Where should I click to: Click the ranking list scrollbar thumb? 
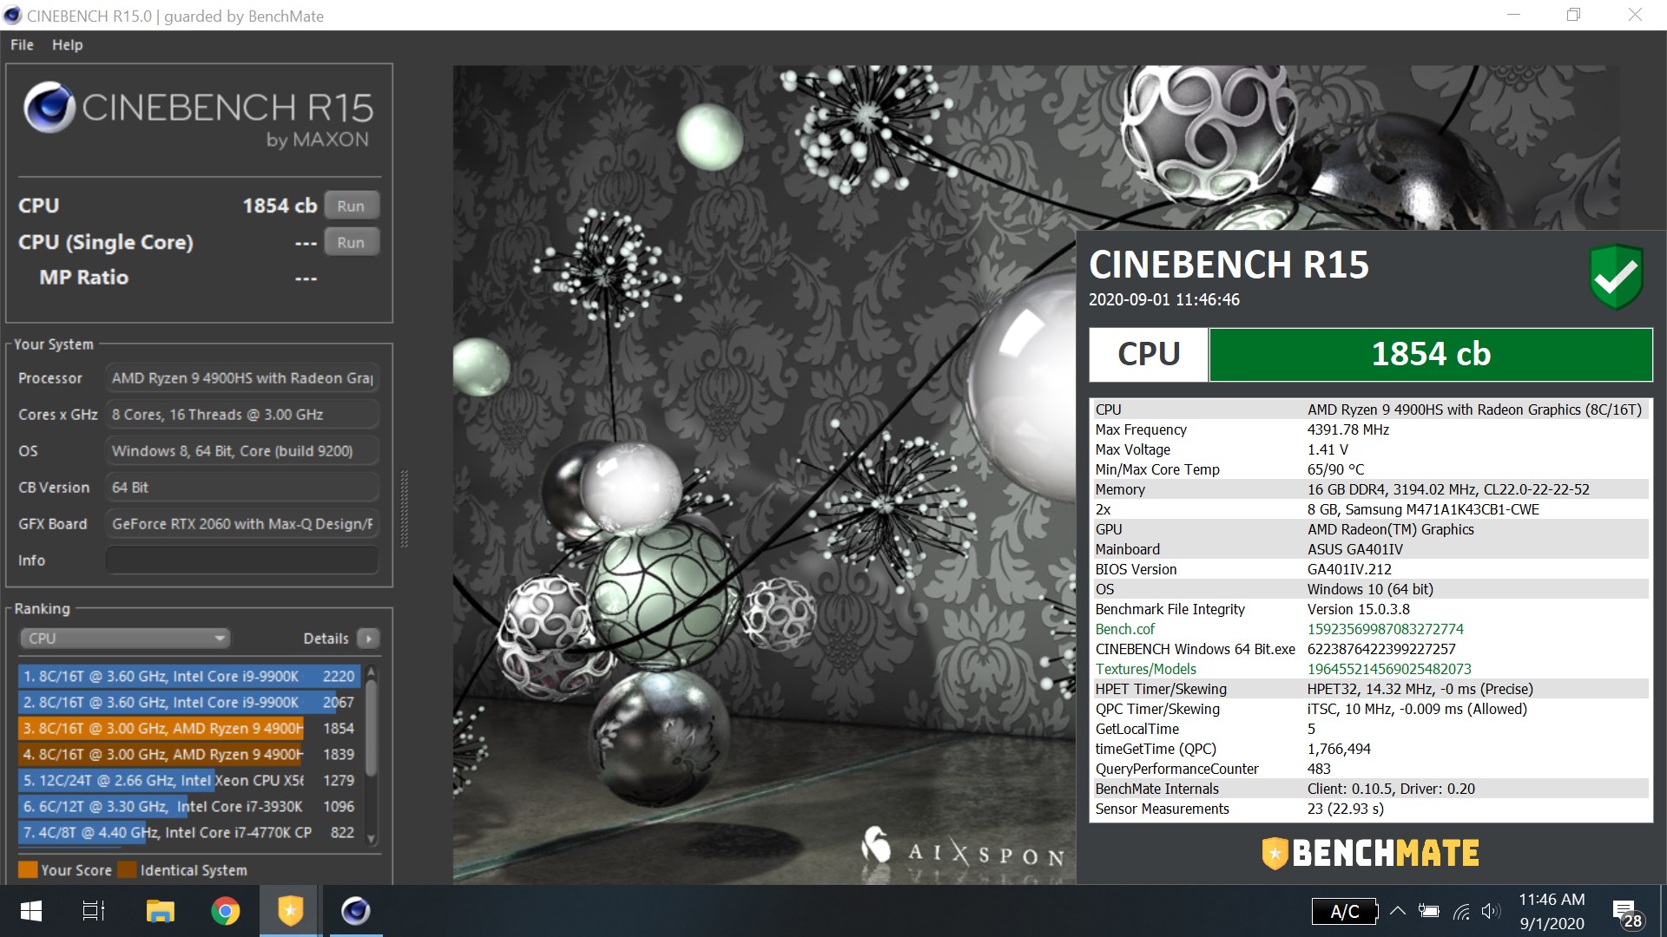coord(372,727)
